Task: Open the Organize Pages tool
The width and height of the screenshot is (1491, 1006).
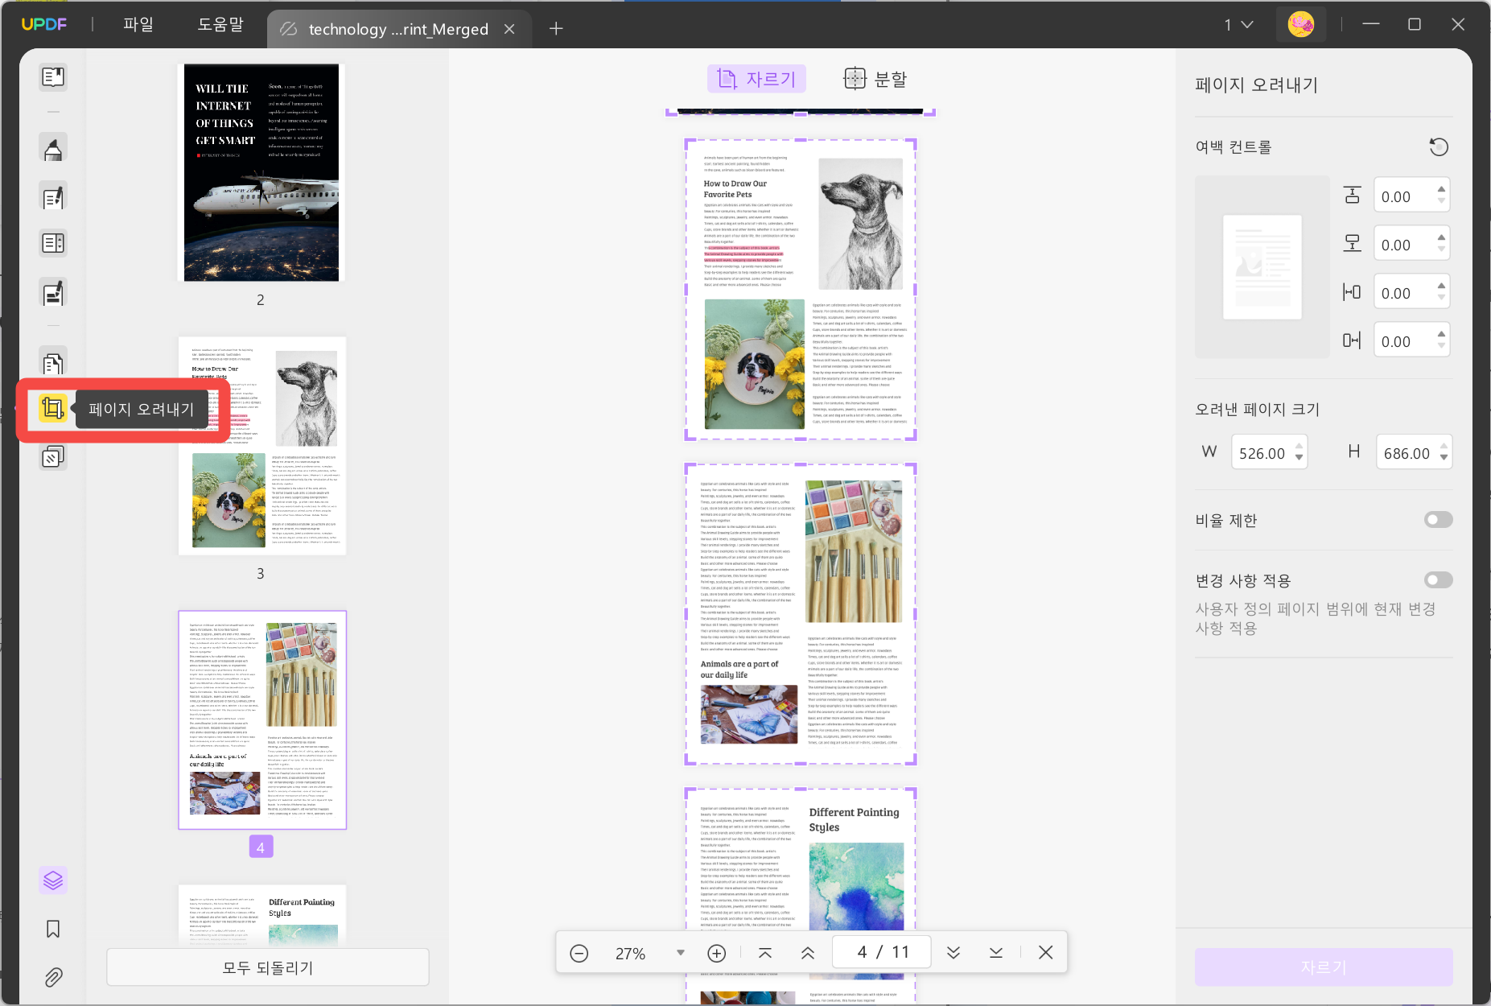Action: click(x=53, y=363)
